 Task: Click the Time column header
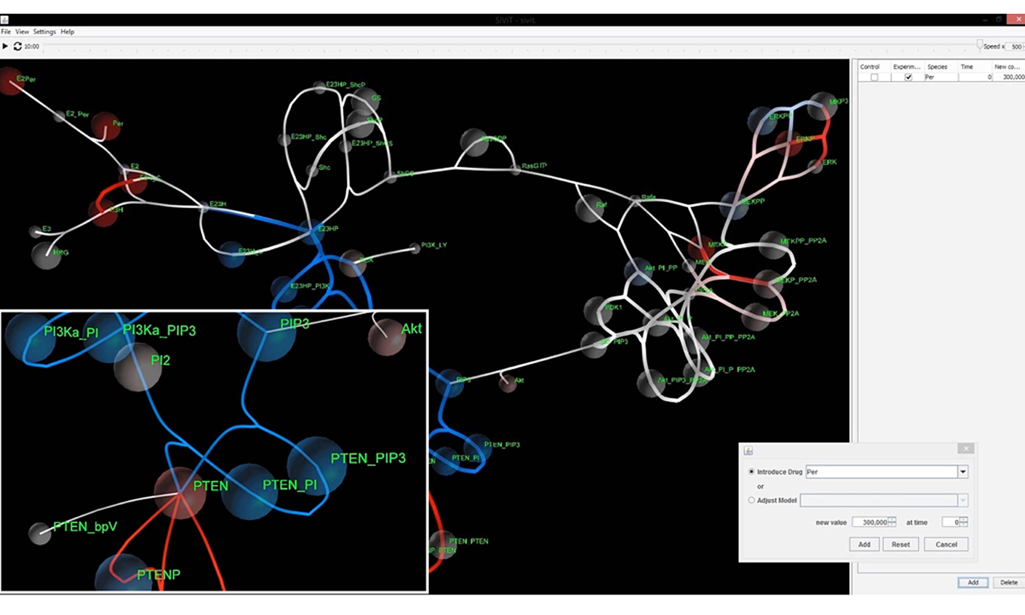tap(975, 67)
